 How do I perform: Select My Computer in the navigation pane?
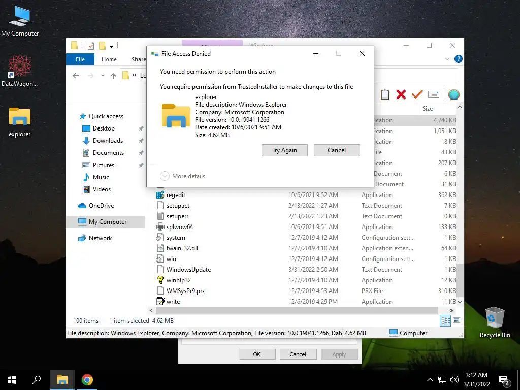106,222
